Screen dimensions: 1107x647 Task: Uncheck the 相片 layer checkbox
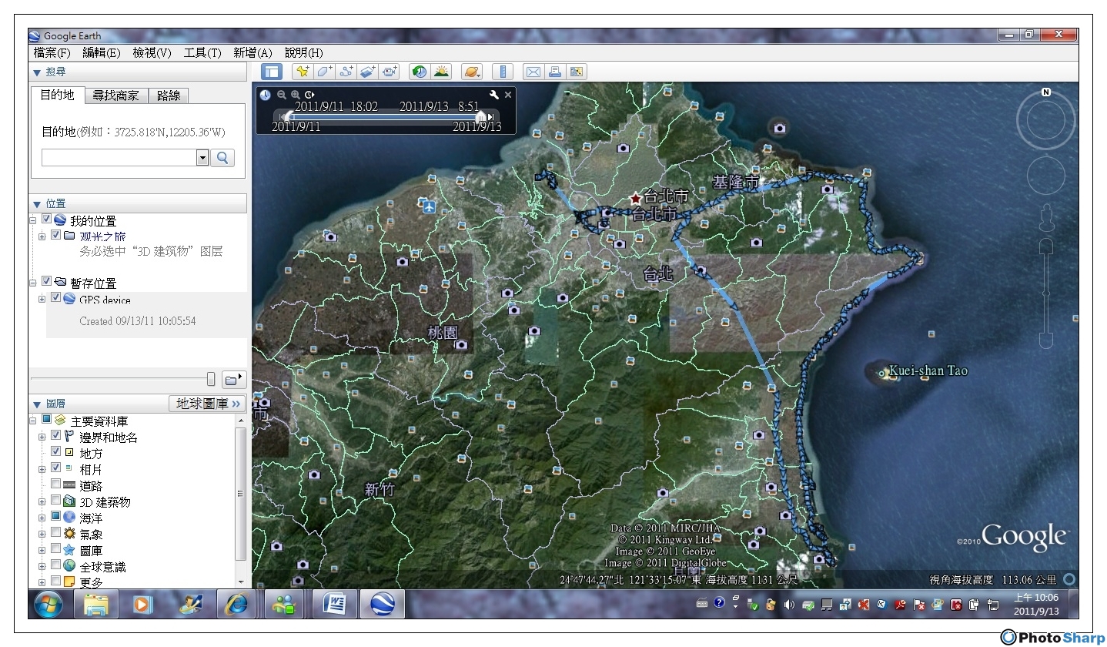coord(56,468)
